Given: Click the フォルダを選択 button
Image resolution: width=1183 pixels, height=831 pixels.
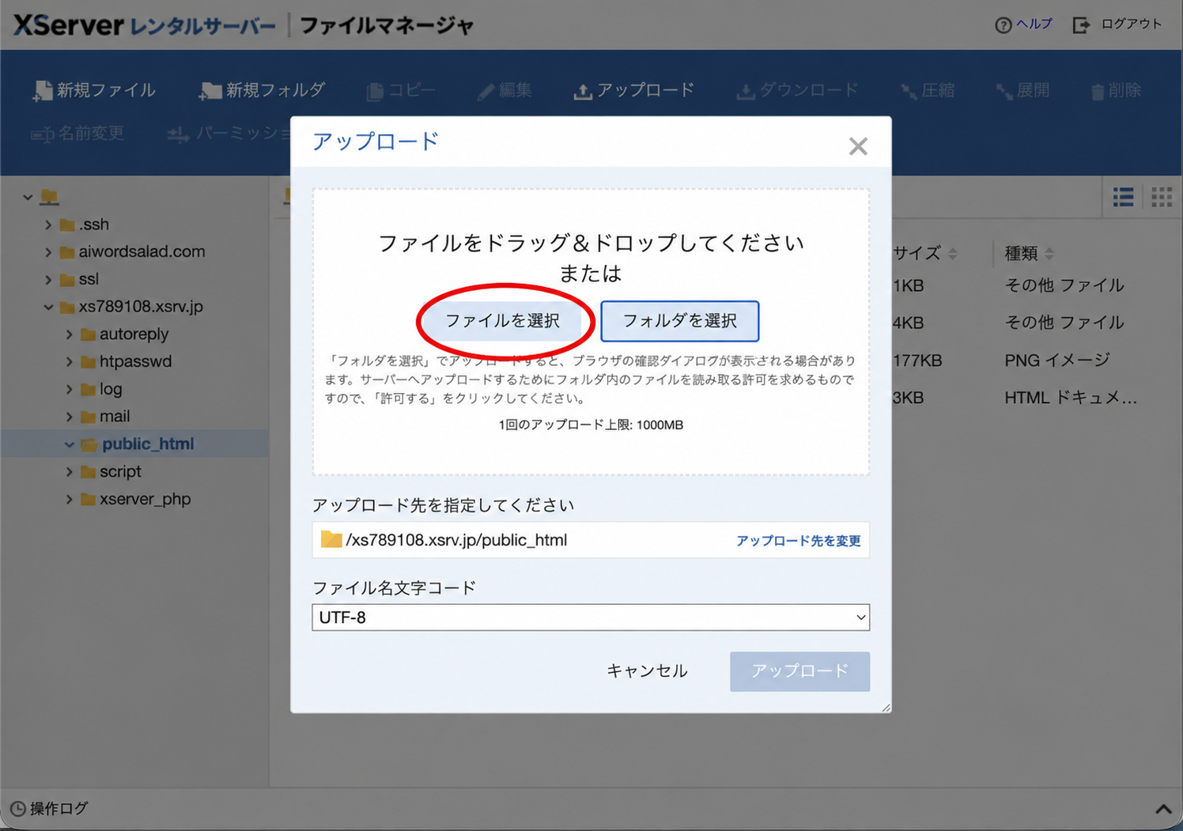Looking at the screenshot, I should (680, 321).
